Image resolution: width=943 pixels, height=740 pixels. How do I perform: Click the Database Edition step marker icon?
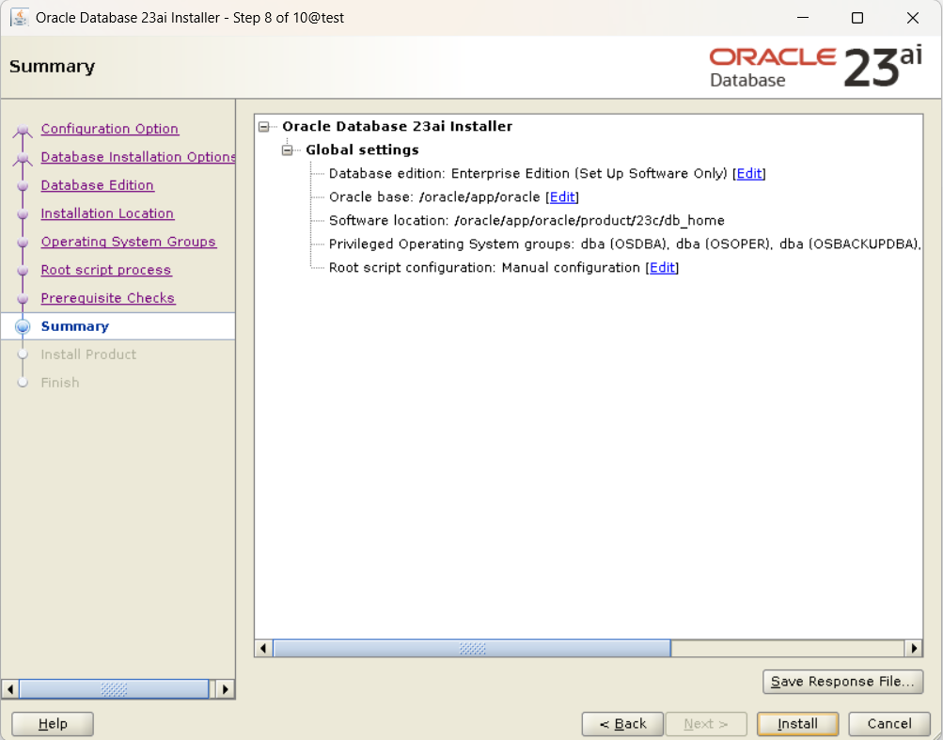point(23,186)
